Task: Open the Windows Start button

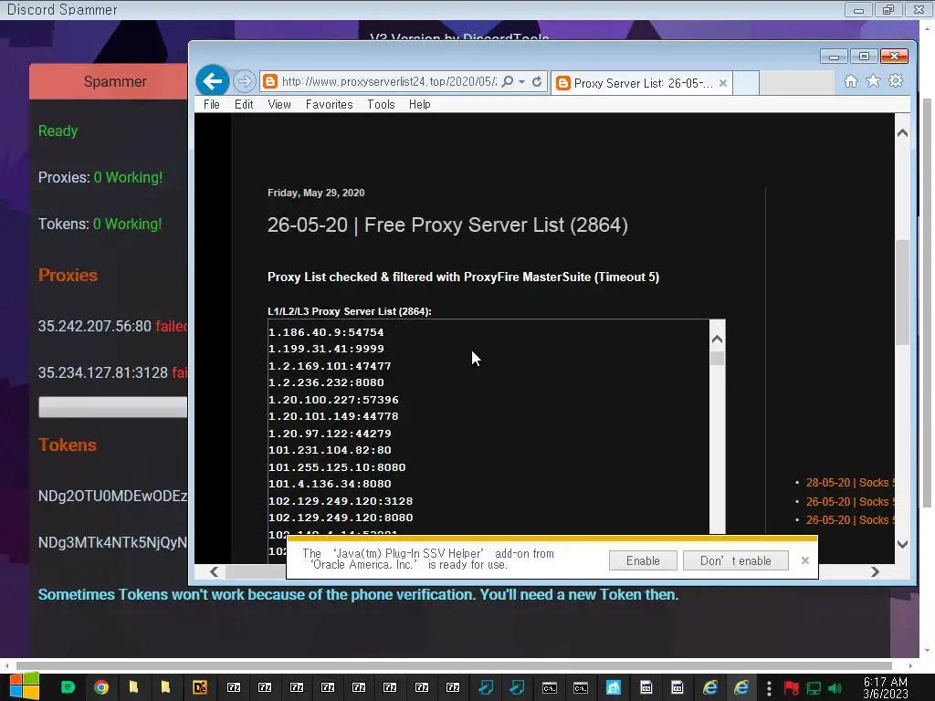Action: 24,686
